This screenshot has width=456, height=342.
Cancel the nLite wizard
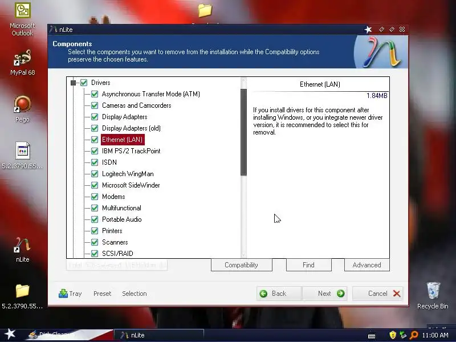(377, 294)
